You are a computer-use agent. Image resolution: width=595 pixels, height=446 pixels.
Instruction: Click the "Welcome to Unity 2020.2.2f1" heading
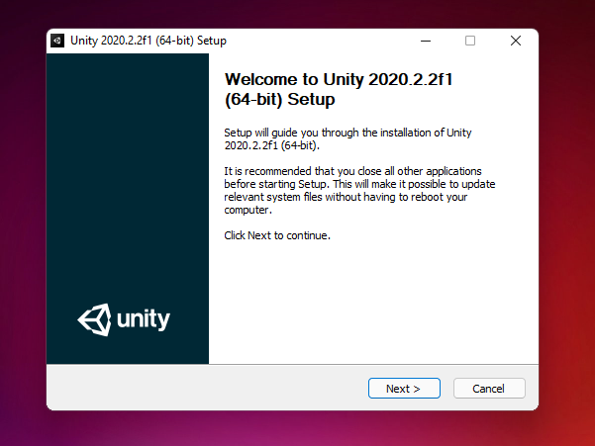[x=339, y=89]
